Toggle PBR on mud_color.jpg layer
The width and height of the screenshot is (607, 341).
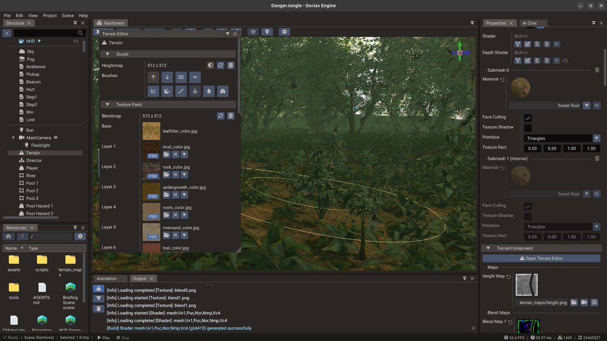153,156
